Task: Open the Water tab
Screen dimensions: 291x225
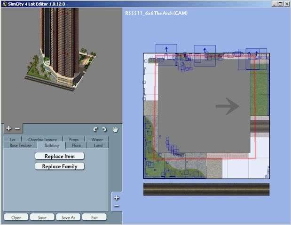Action: click(97, 140)
